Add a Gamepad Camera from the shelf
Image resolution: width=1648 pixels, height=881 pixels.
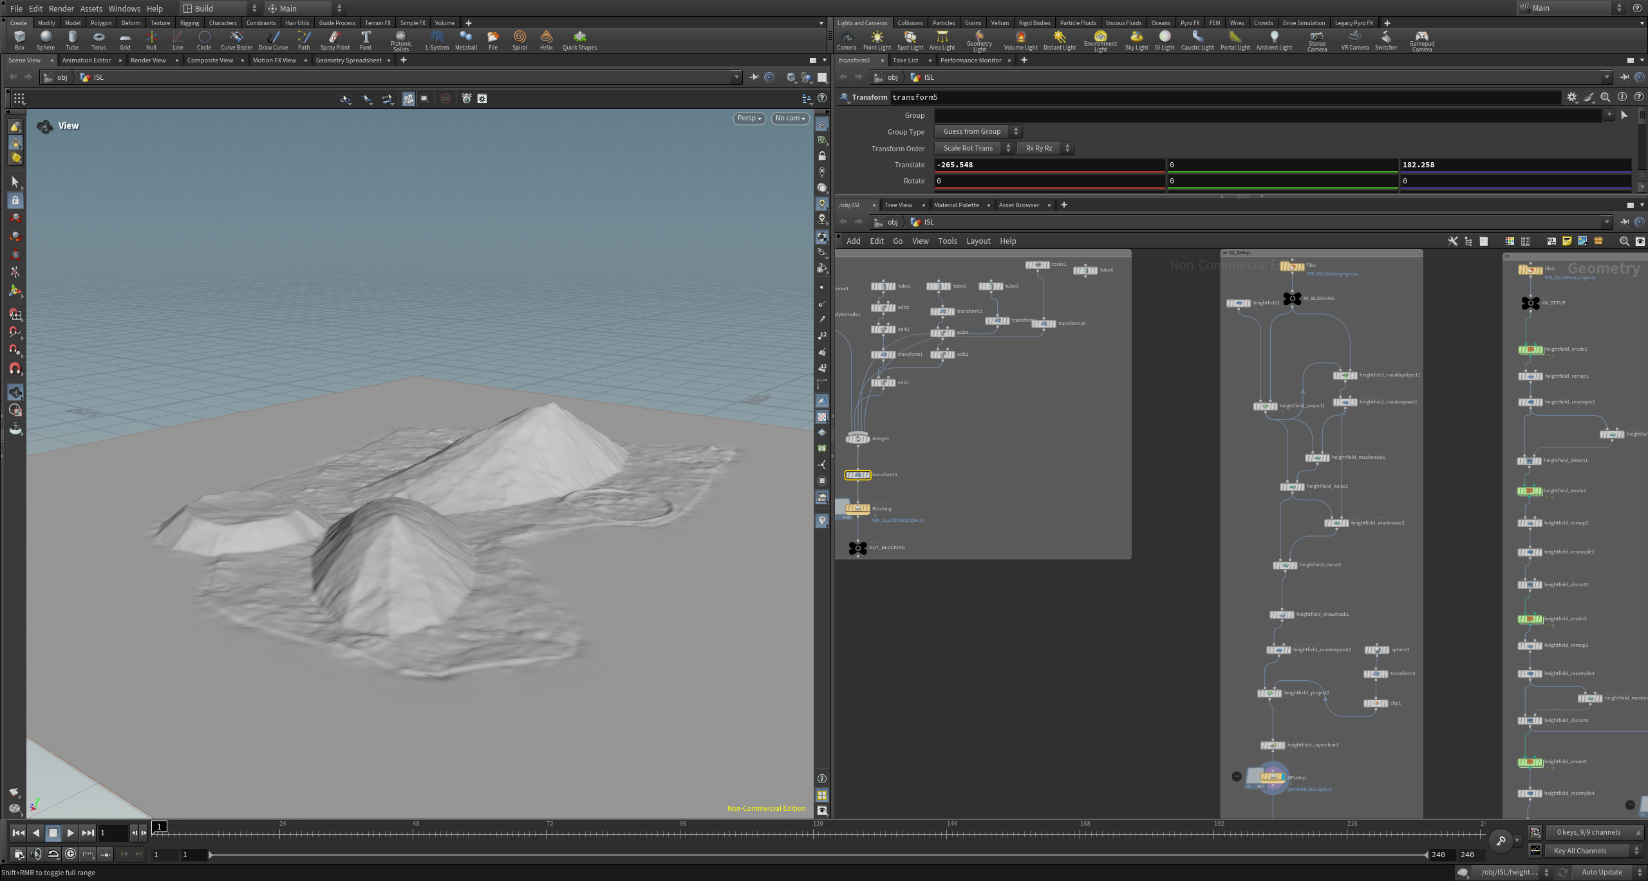click(1421, 41)
